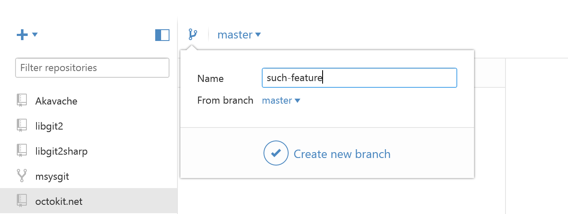This screenshot has height=214, width=568.
Task: Click the plus icon to add repository
Action: (x=22, y=35)
